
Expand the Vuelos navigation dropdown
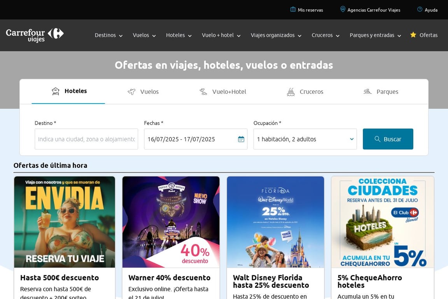(144, 35)
